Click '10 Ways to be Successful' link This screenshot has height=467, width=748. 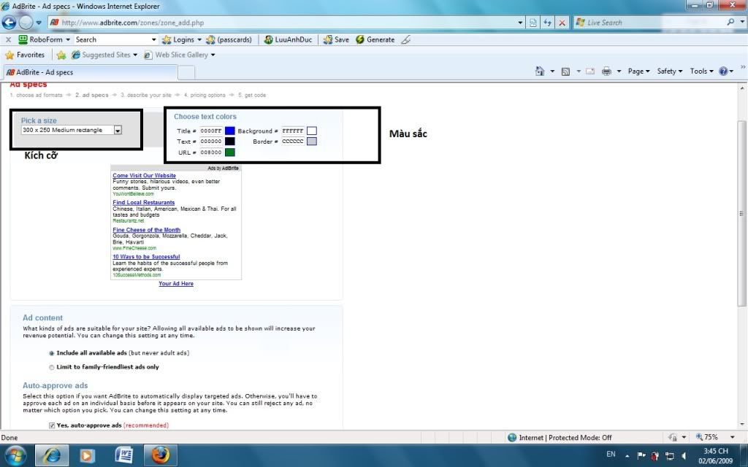pyautogui.click(x=146, y=257)
